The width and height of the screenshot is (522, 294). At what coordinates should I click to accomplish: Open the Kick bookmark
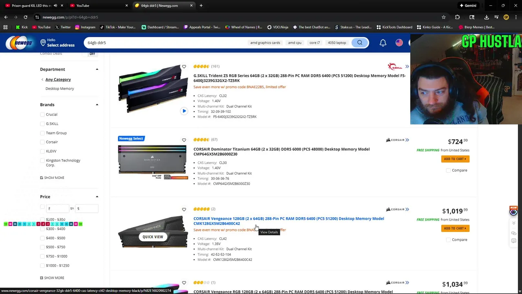(x=22, y=27)
